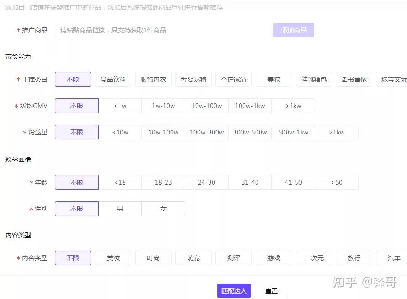
Task: Select 不限 for 年龄
Action: coord(77,182)
